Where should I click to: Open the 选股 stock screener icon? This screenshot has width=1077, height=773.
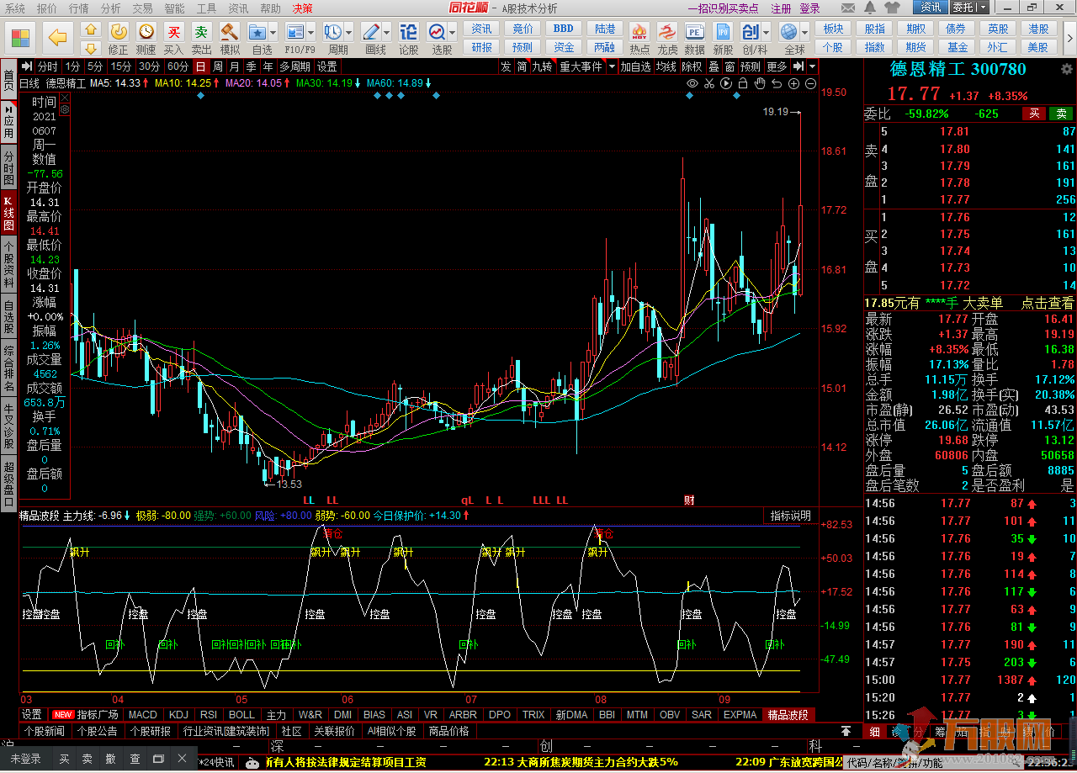(x=437, y=32)
